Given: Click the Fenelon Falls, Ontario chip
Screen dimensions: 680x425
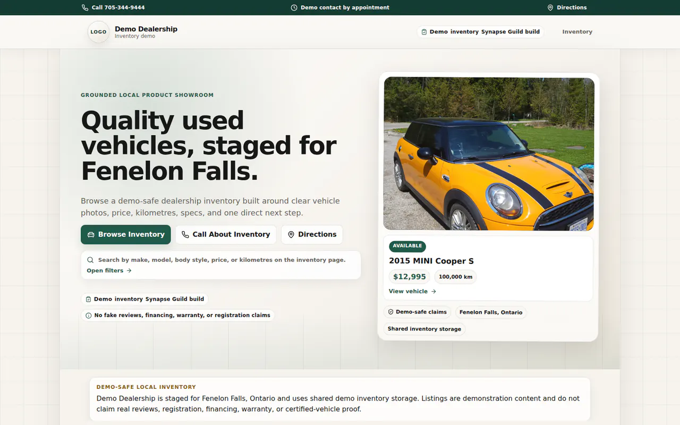Looking at the screenshot, I should tap(491, 312).
